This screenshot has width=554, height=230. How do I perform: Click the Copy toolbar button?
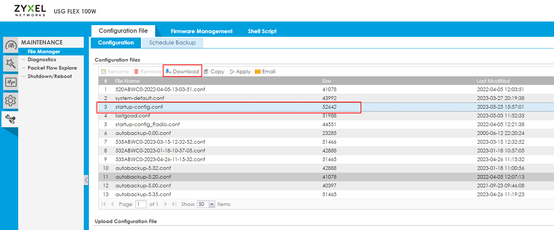point(214,71)
